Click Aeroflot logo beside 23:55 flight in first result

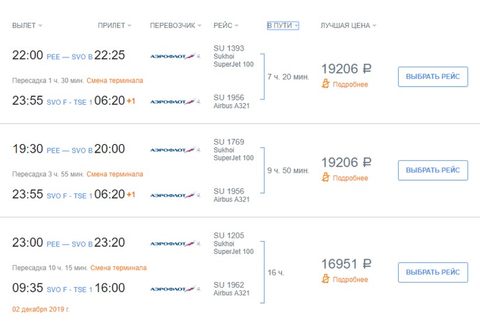175,101
